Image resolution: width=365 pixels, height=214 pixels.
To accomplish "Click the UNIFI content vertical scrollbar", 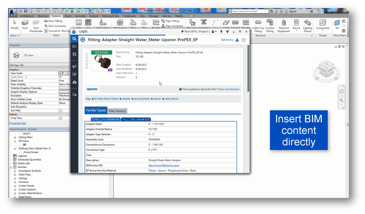I will tap(248, 68).
